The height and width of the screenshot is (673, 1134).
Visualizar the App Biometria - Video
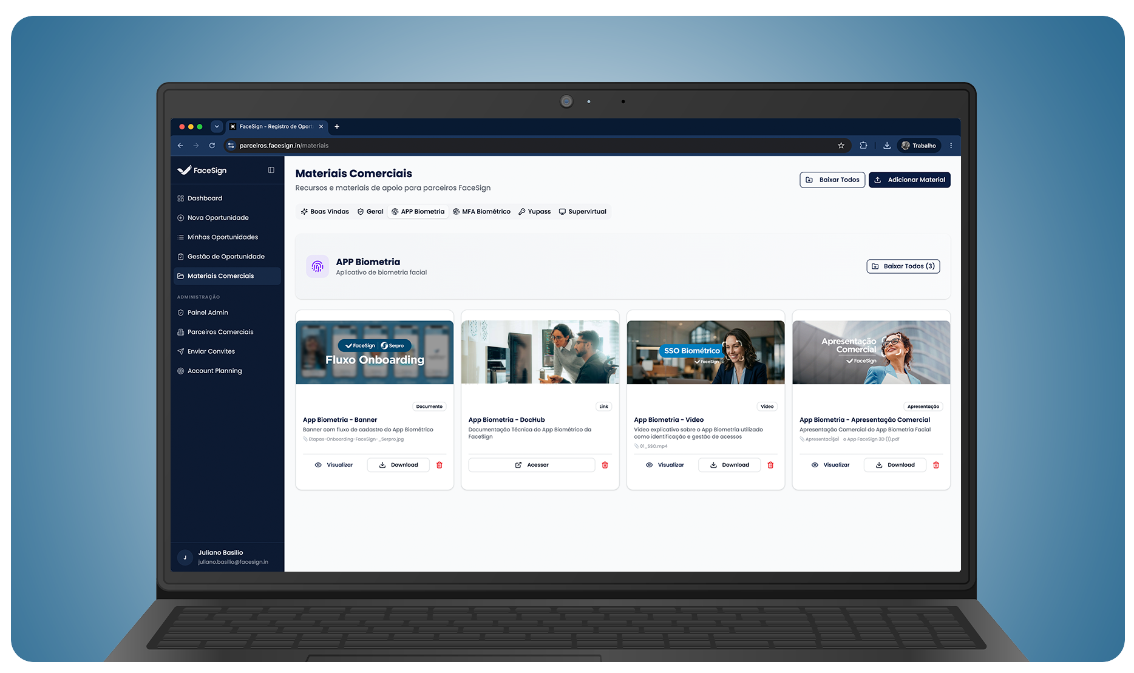tap(665, 465)
